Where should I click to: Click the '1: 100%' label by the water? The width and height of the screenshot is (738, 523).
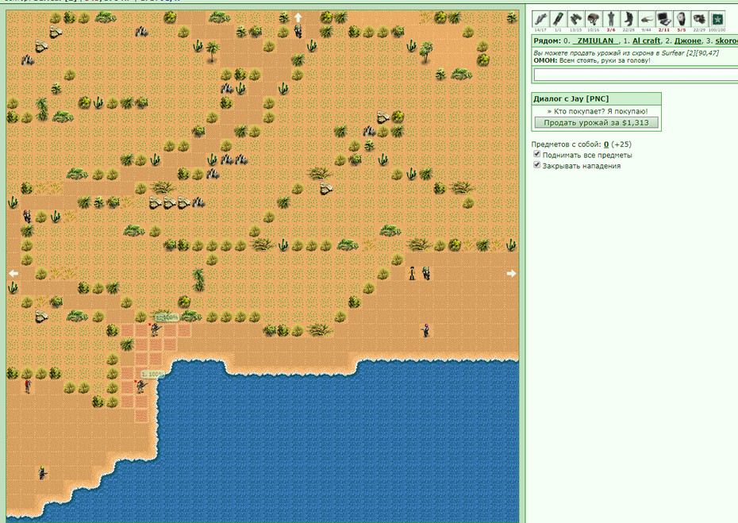pyautogui.click(x=152, y=375)
